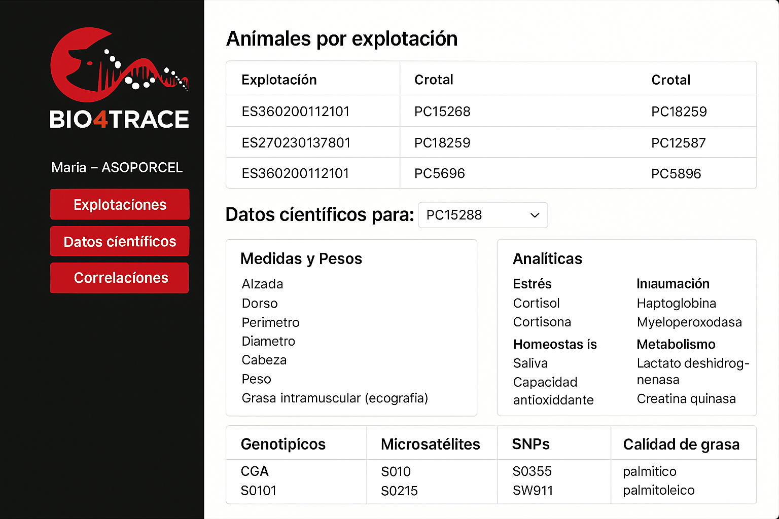Go to Datos científicos page
Screen dimensions: 779x519
coord(120,241)
